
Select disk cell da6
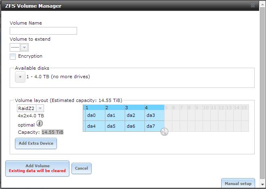(135, 126)
